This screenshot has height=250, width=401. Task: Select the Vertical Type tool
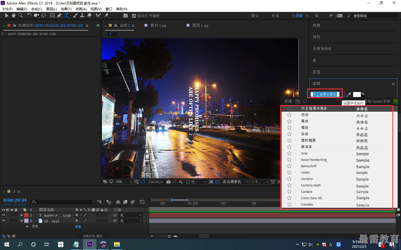[x=66, y=16]
